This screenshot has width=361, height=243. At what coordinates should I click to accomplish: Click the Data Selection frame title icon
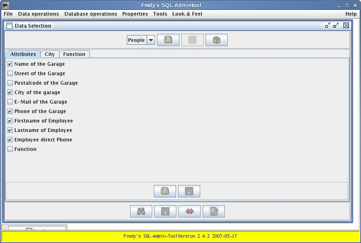point(9,25)
